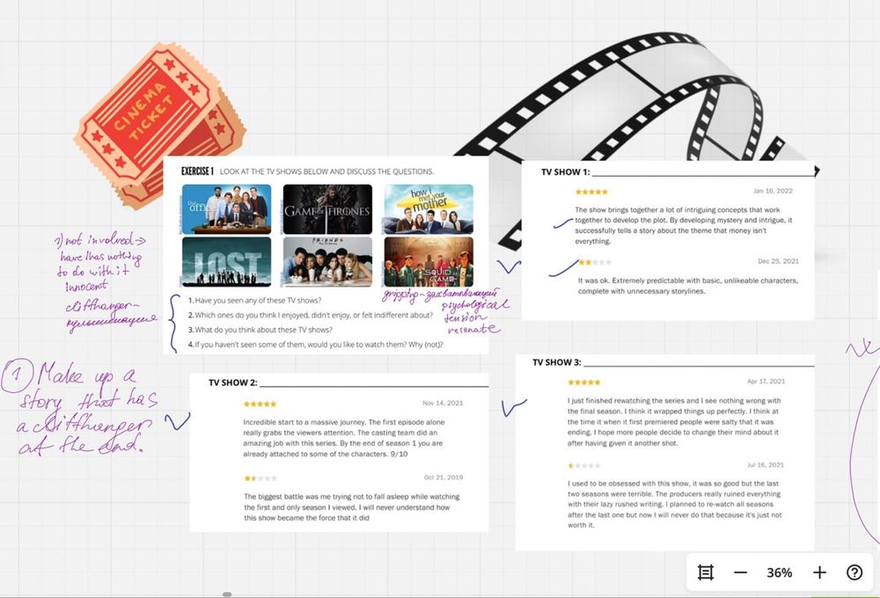Image resolution: width=880 pixels, height=598 pixels.
Task: Open the help question mark icon
Action: tap(854, 572)
